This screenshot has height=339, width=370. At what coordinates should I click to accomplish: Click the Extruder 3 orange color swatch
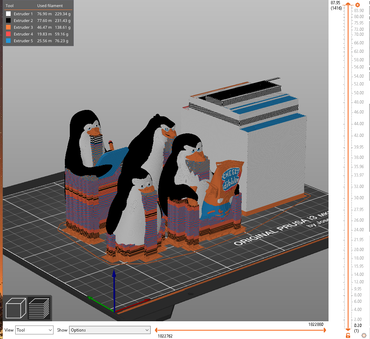(x=8, y=27)
